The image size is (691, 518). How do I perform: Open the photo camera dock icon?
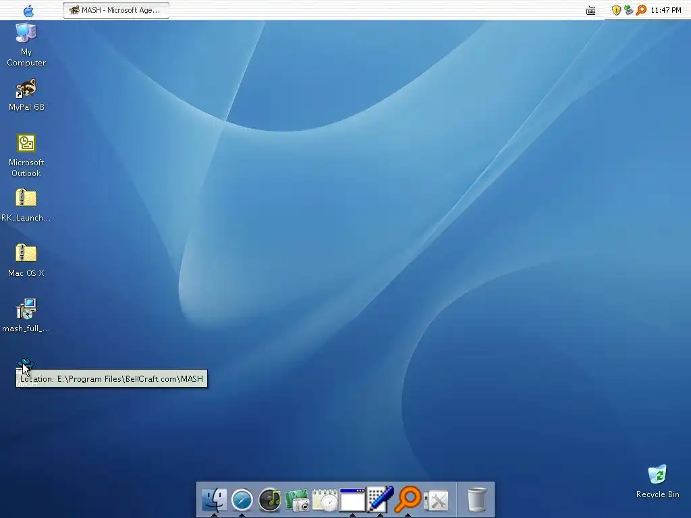(297, 500)
